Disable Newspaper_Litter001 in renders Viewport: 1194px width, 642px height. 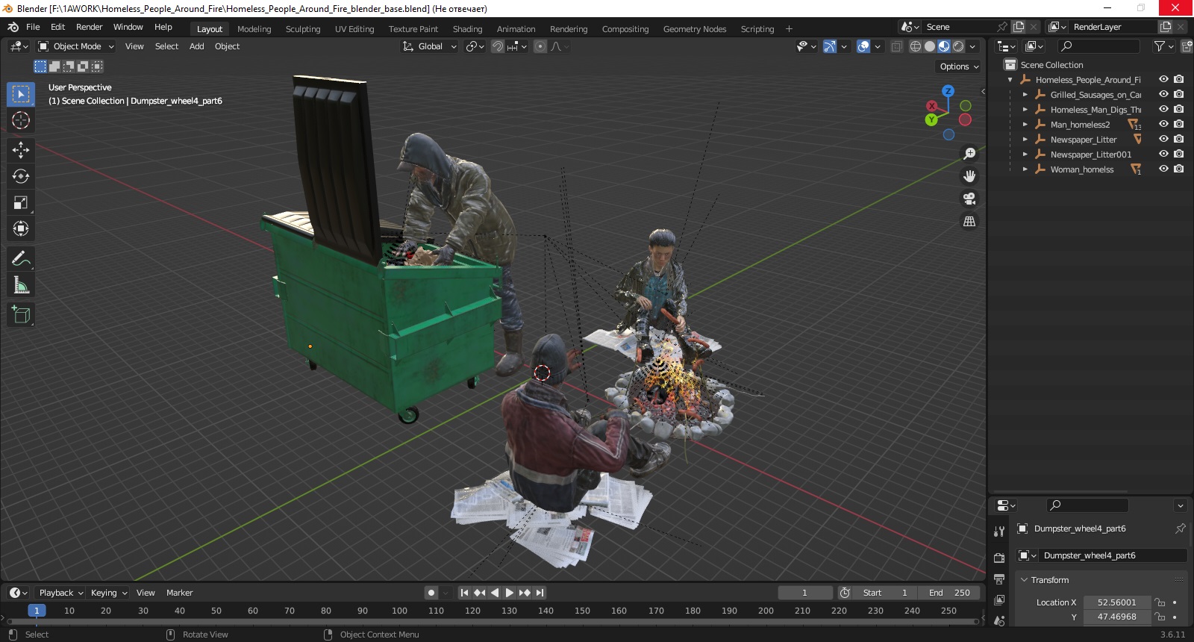pyautogui.click(x=1178, y=154)
